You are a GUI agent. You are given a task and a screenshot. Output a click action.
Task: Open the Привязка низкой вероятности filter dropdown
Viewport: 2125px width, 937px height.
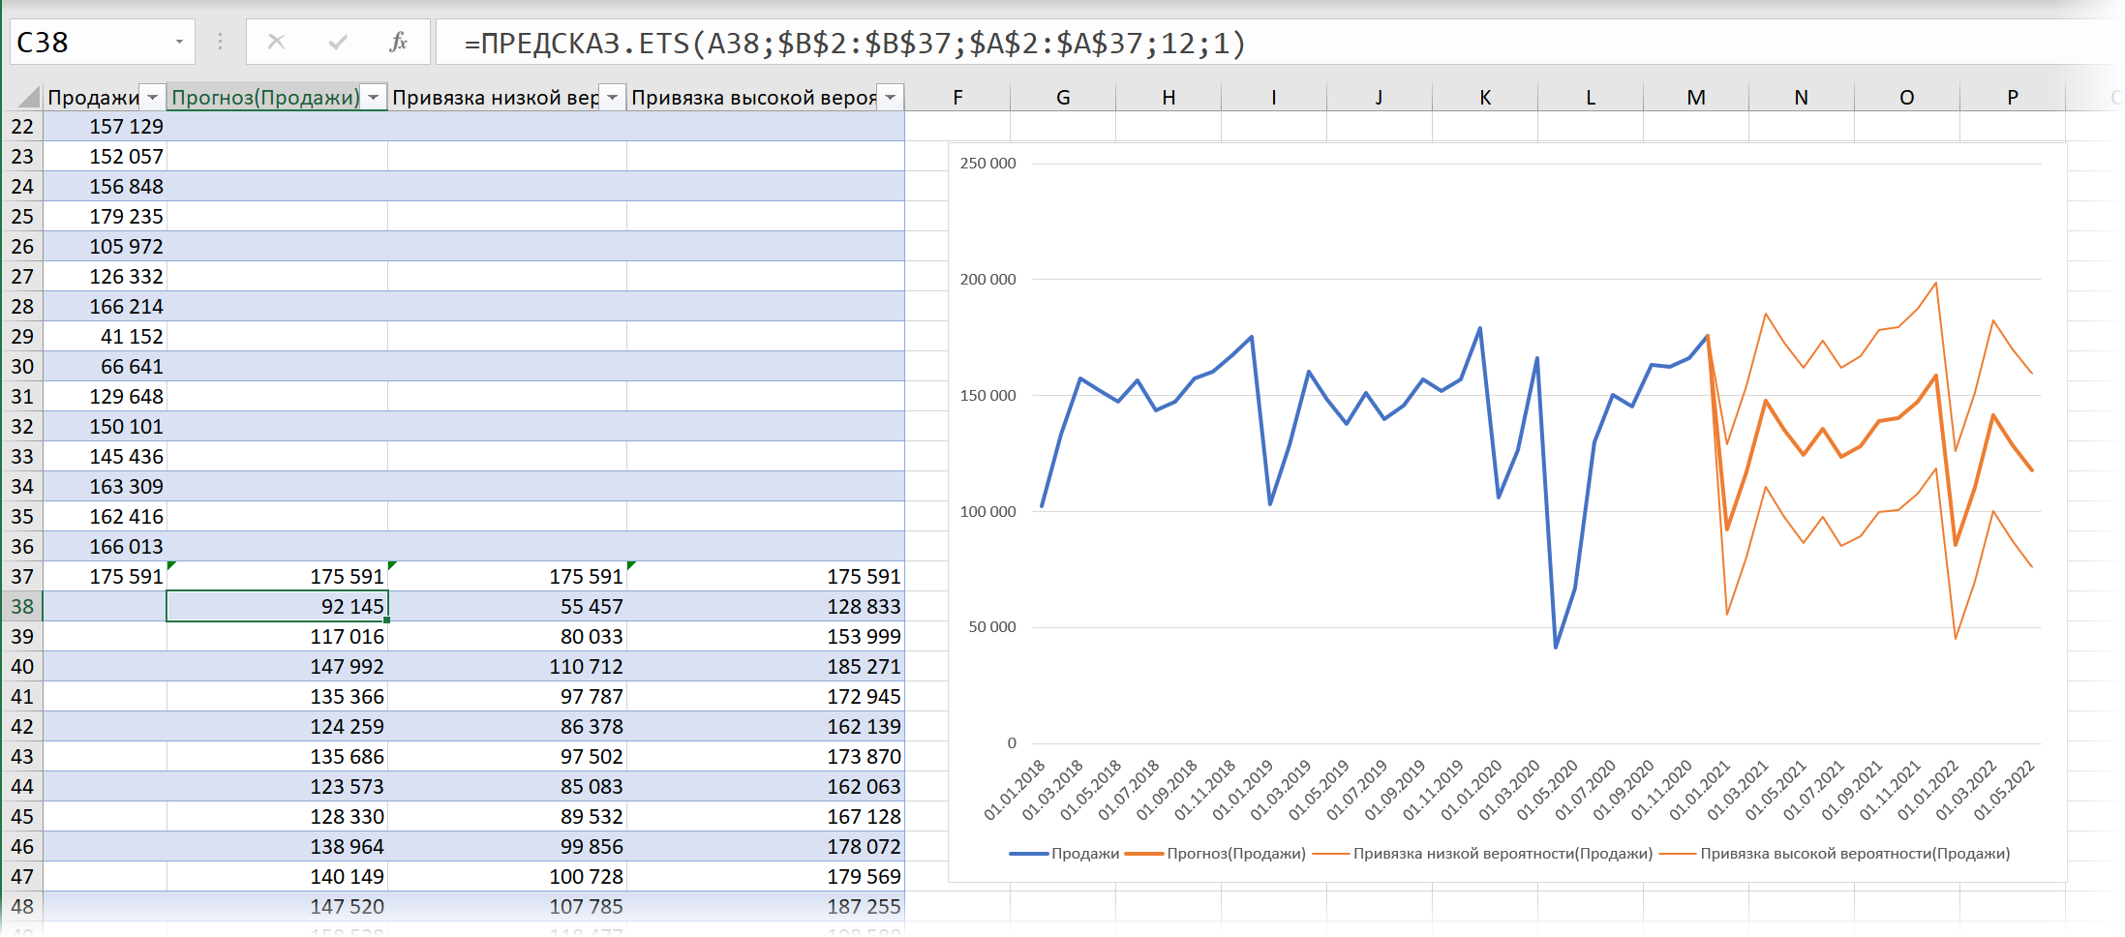612,97
